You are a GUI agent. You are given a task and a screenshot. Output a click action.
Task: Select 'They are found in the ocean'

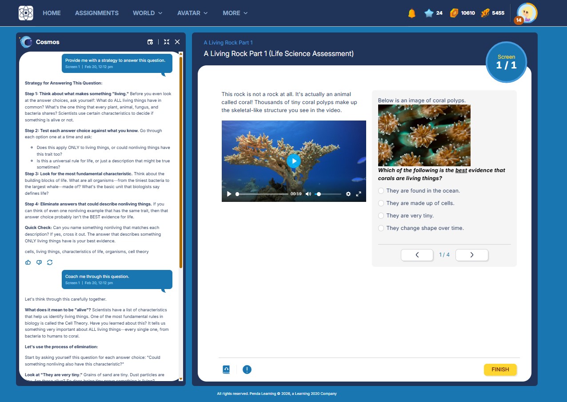[381, 191]
